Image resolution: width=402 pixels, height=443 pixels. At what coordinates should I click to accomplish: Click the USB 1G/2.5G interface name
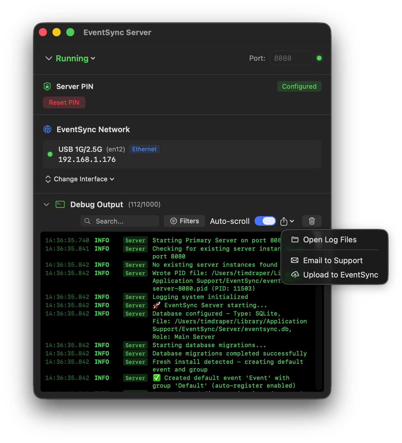click(80, 149)
